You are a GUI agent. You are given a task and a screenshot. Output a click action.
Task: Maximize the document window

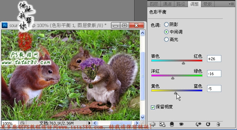click(x=125, y=25)
